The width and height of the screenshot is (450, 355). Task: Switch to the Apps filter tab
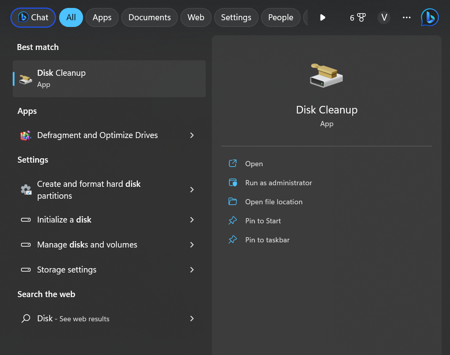coord(102,17)
